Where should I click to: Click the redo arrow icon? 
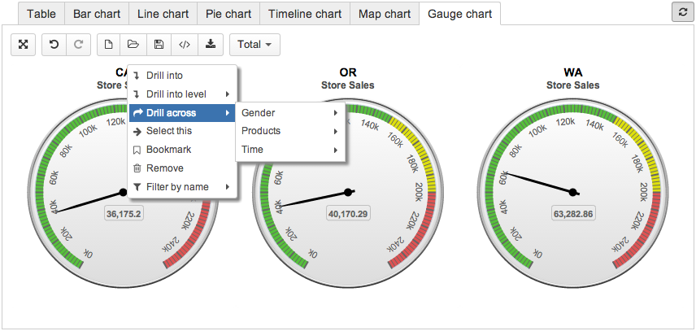point(78,44)
